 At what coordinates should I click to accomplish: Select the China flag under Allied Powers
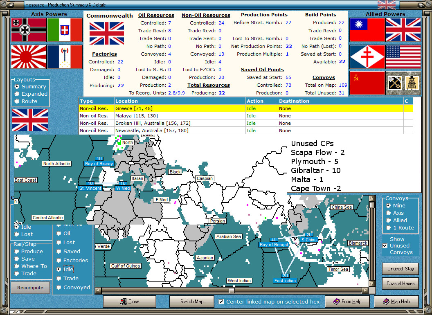pos(367,30)
